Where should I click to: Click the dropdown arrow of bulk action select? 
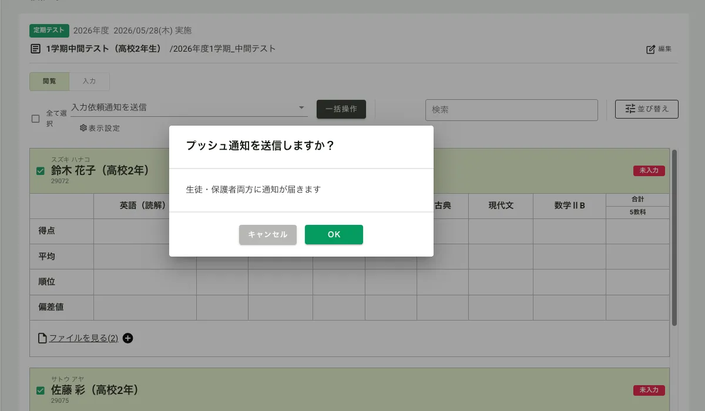pos(301,107)
